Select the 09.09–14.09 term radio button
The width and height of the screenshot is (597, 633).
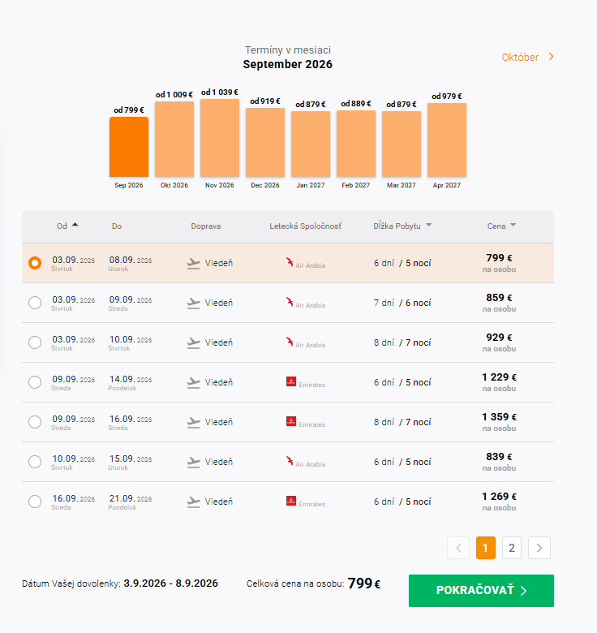(35, 382)
